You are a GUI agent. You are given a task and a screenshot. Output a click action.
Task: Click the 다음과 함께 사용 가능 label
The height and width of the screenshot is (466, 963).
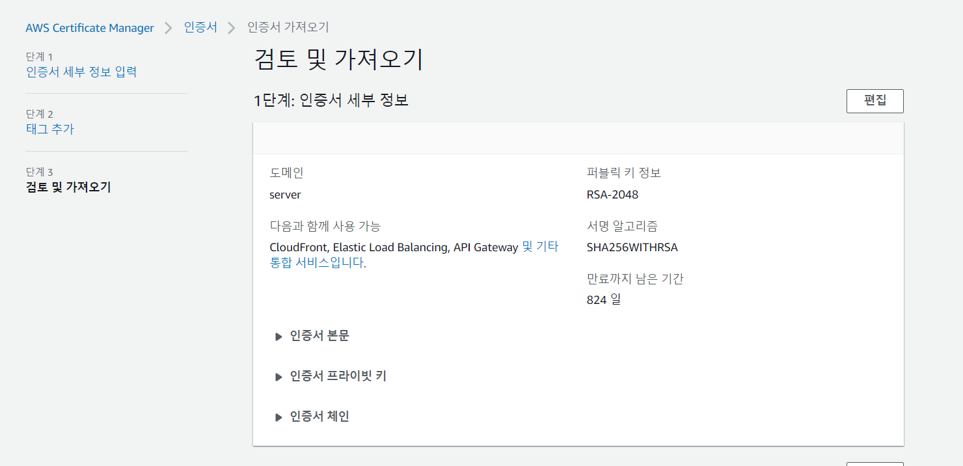pyautogui.click(x=325, y=226)
